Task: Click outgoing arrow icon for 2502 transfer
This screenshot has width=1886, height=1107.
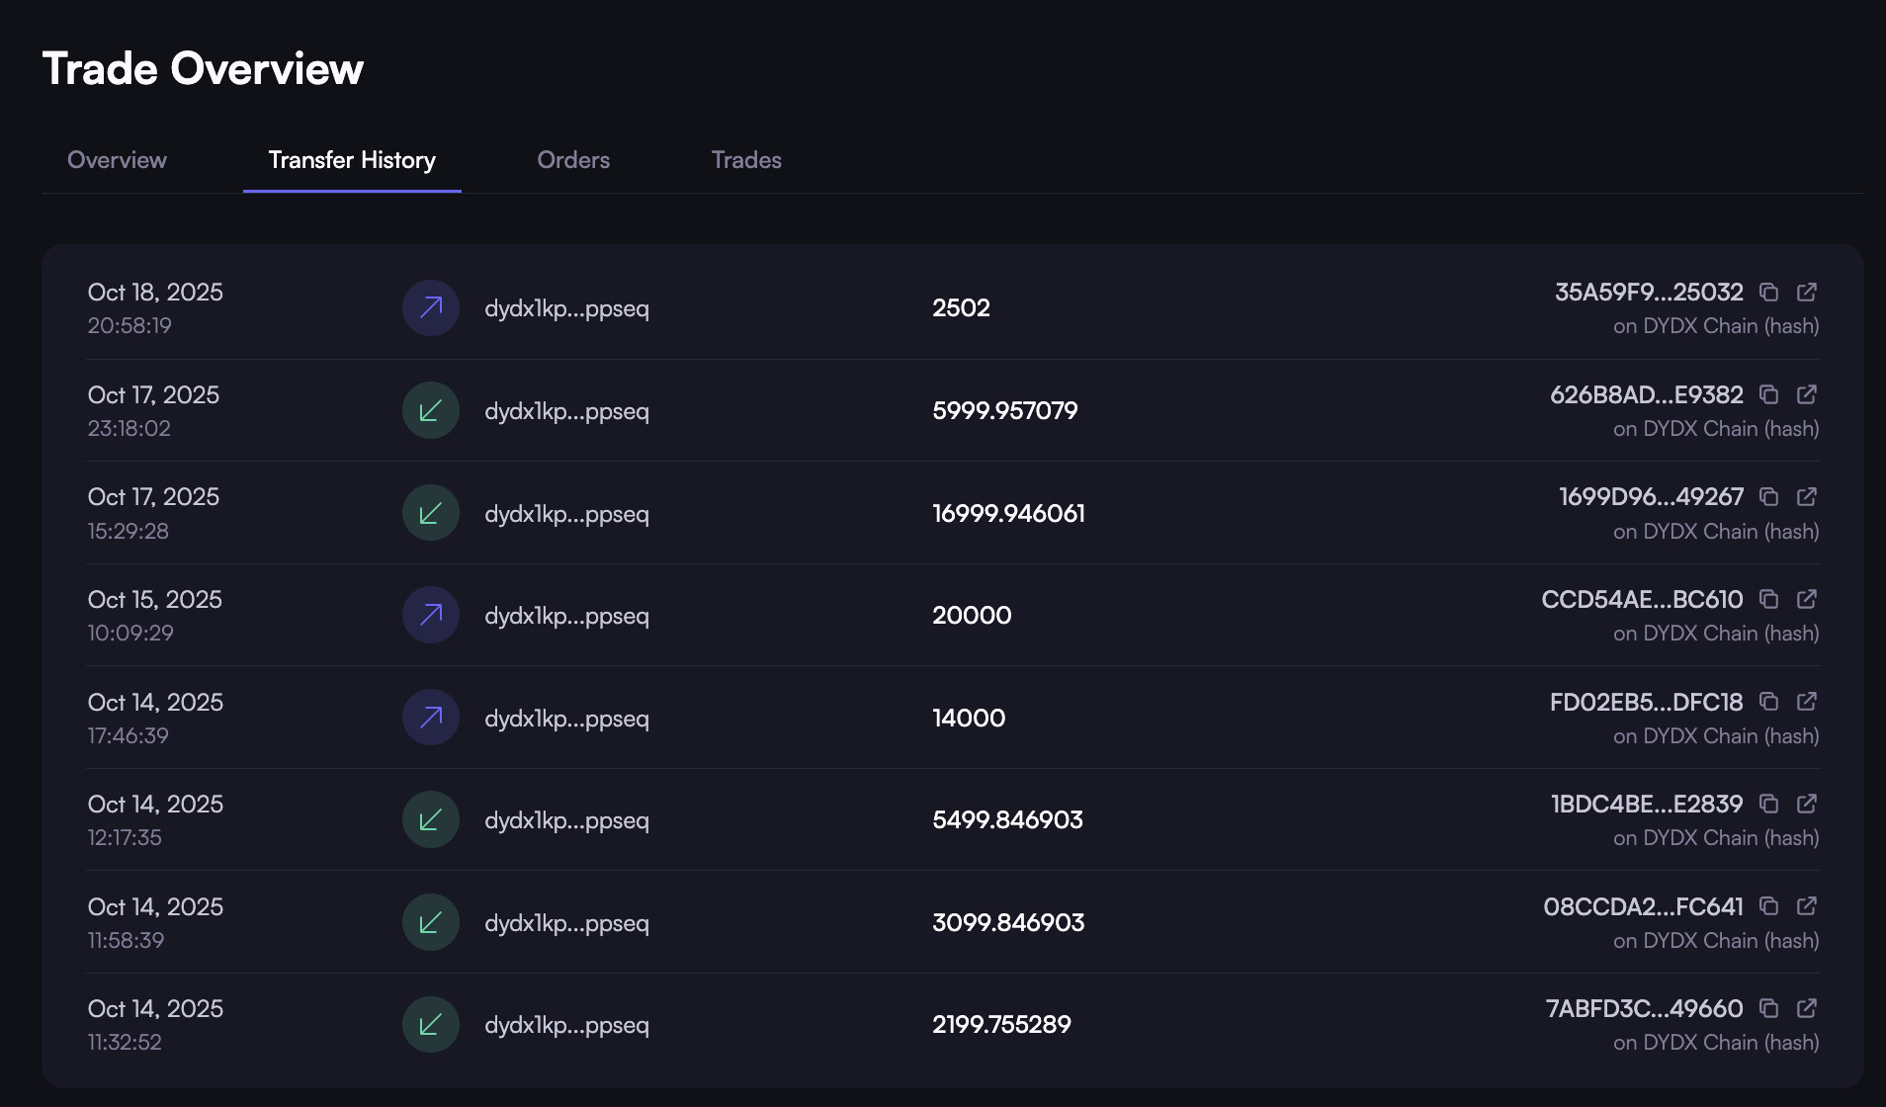Action: click(x=431, y=308)
